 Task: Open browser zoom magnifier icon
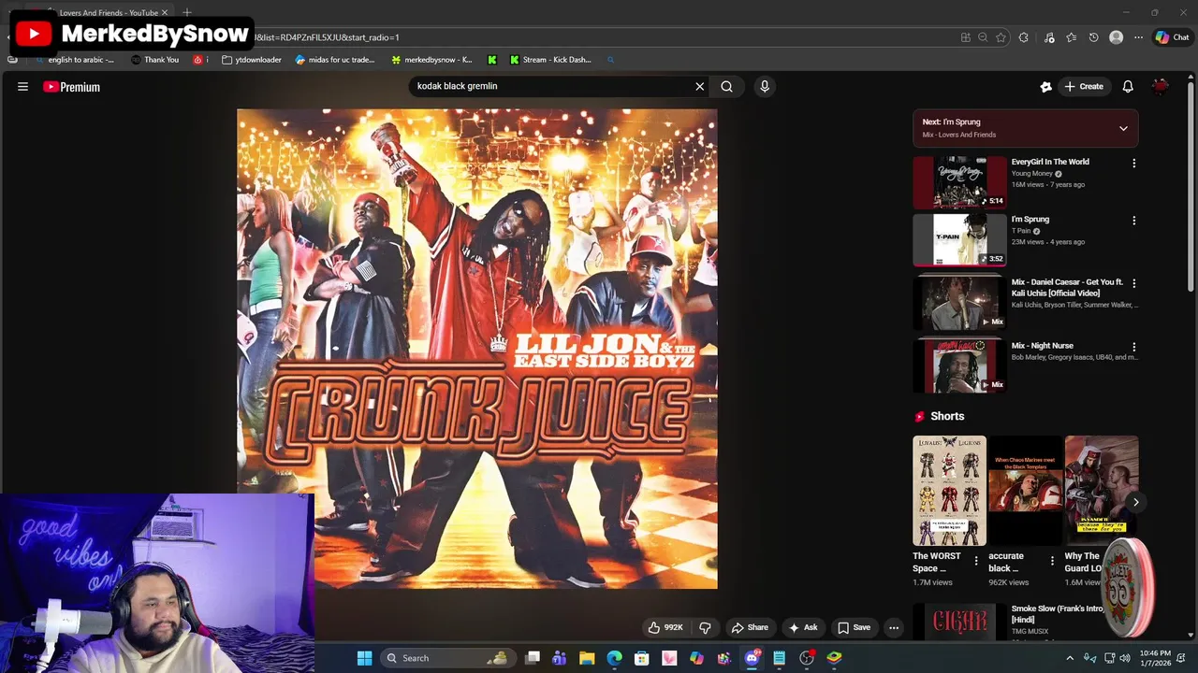983,37
